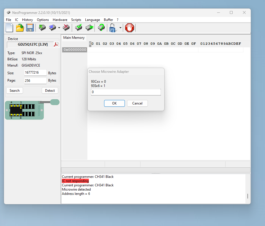Select the Main Memory tab
265x226 pixels.
coord(74,38)
